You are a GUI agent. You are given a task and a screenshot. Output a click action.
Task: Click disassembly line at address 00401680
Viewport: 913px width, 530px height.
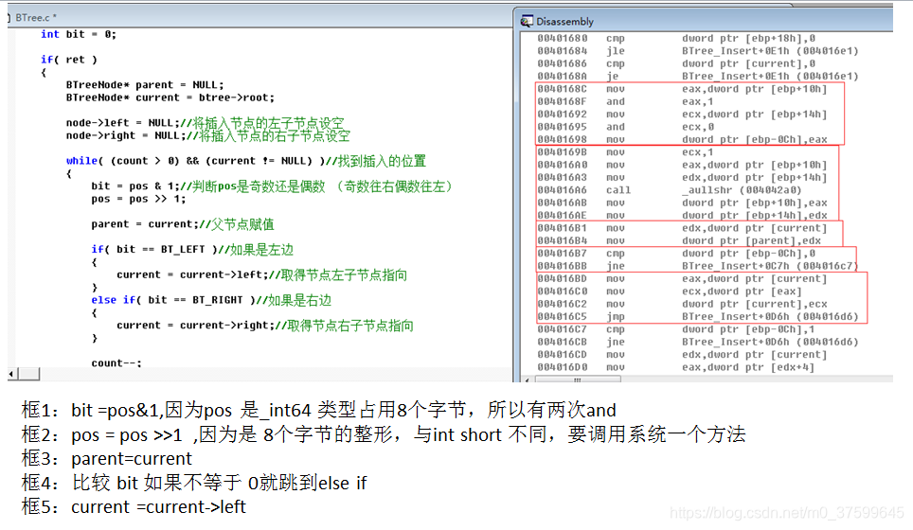point(676,39)
